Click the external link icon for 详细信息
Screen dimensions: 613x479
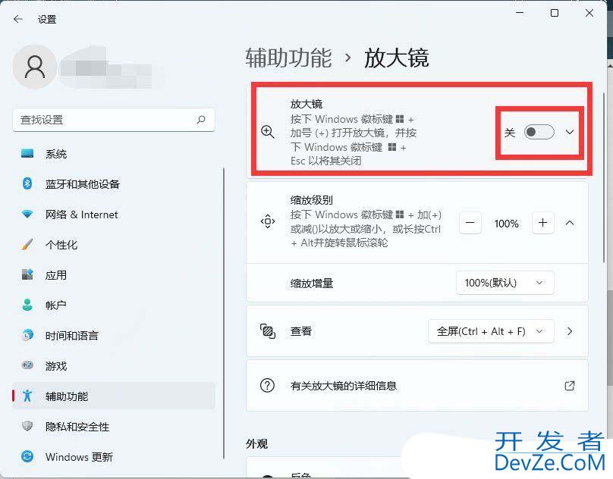coord(570,386)
